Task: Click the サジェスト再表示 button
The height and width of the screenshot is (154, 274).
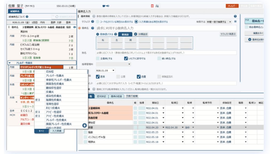Action: click(x=228, y=34)
